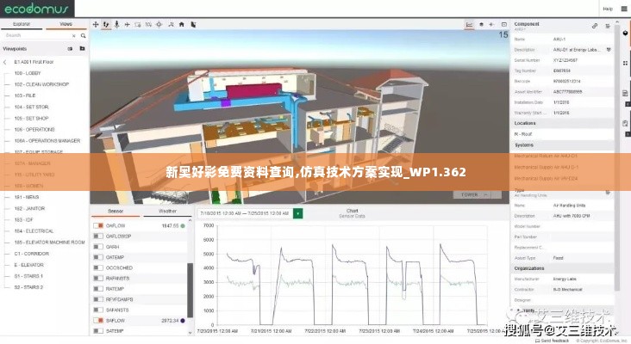
Task: Switch to the Views tab
Action: pyautogui.click(x=66, y=24)
